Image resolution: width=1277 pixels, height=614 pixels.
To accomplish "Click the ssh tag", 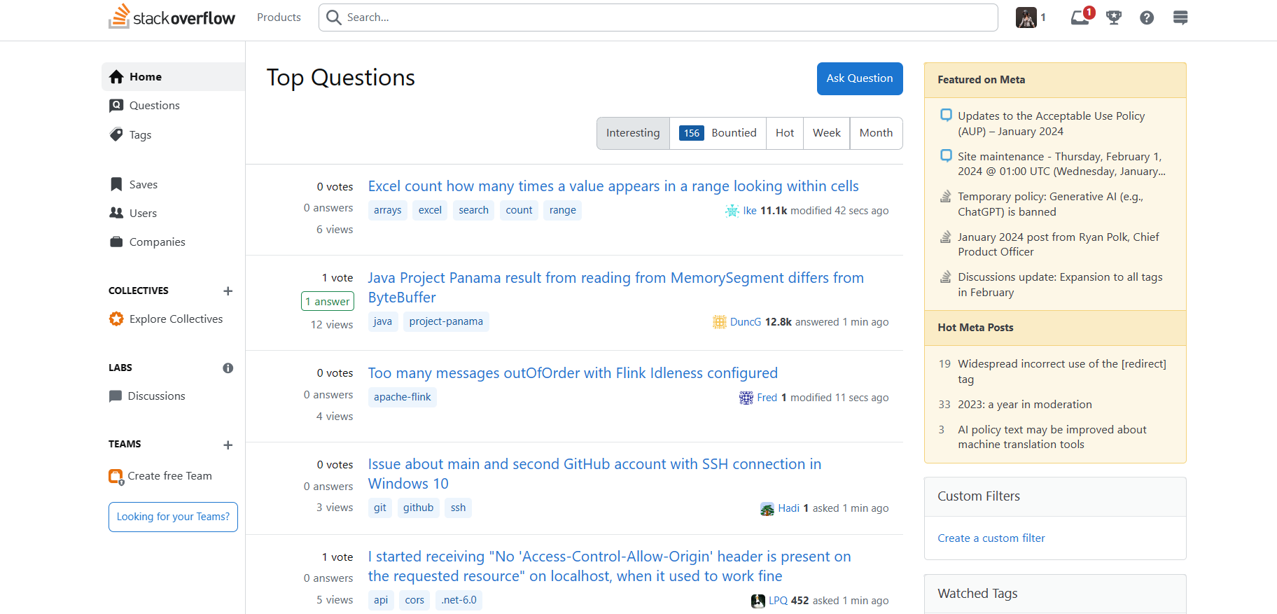I will [459, 508].
